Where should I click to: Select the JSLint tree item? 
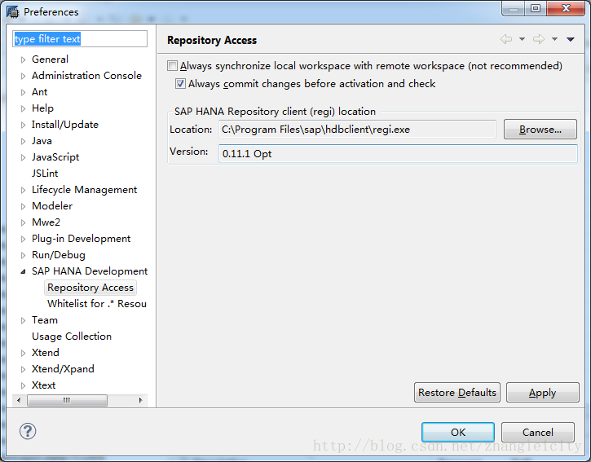(x=45, y=174)
